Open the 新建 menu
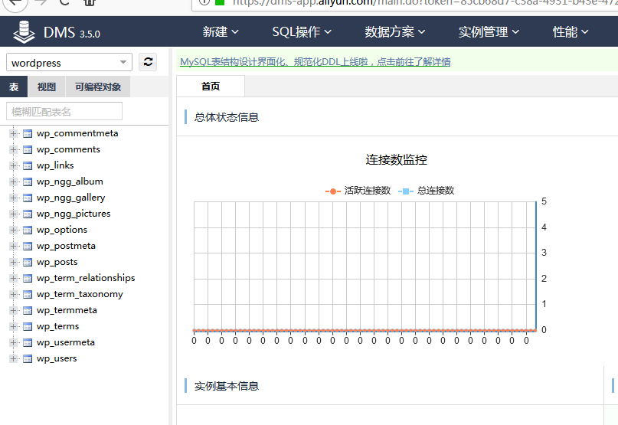618x425 pixels. [x=221, y=31]
